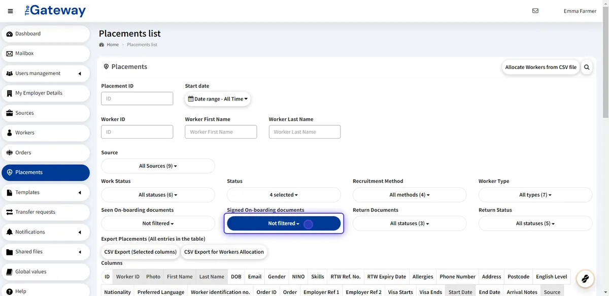Toggle the Email column
This screenshot has width=609, height=296.
(x=255, y=277)
